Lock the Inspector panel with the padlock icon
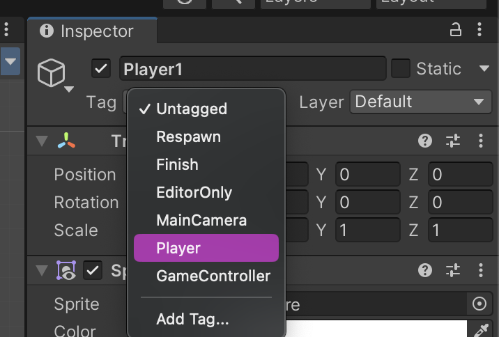 pos(455,30)
